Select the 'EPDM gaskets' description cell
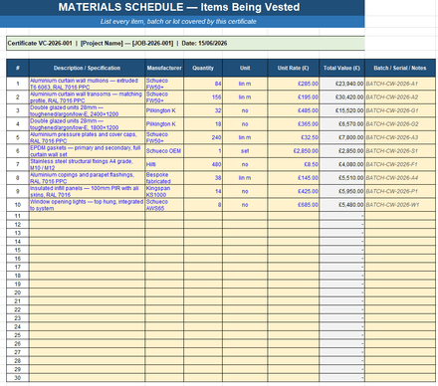Screen dimensions: 438x386 (x=87, y=151)
